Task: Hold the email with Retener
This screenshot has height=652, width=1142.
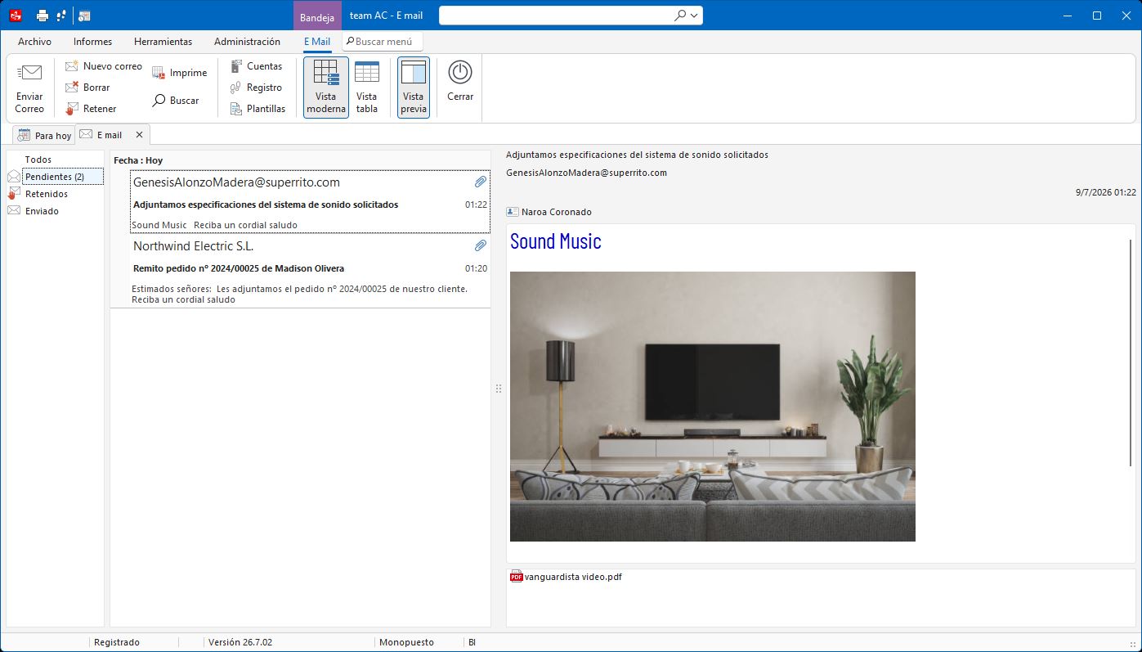Action: pyautogui.click(x=91, y=109)
